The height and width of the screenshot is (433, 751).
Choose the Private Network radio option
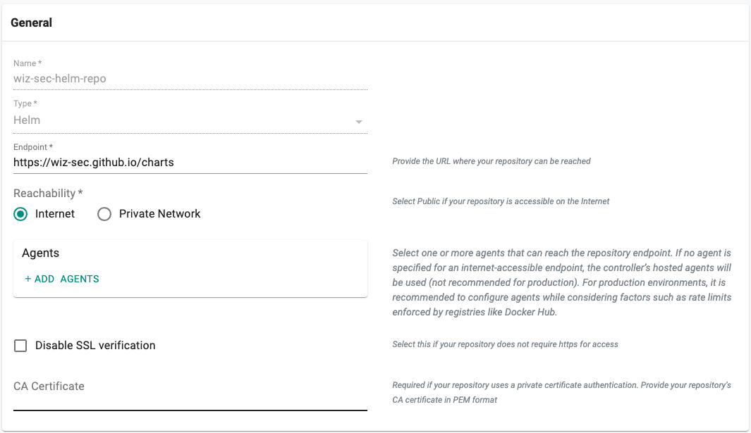tap(104, 214)
